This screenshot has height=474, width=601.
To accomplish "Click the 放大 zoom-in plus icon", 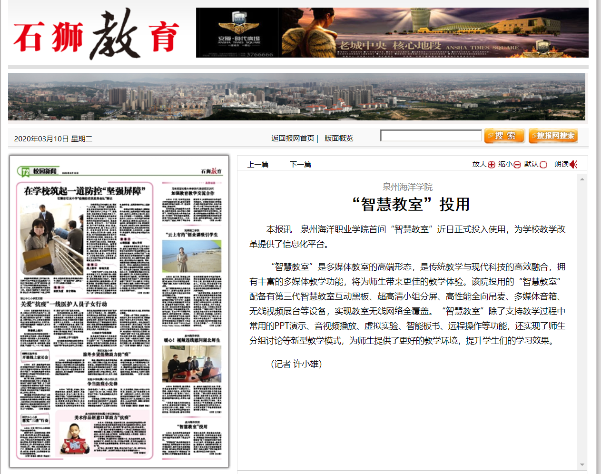I will [492, 165].
